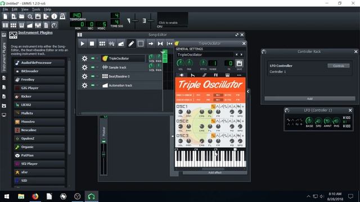The width and height of the screenshot is (360, 202).
Task: Open the Edit menu
Action: (15, 10)
